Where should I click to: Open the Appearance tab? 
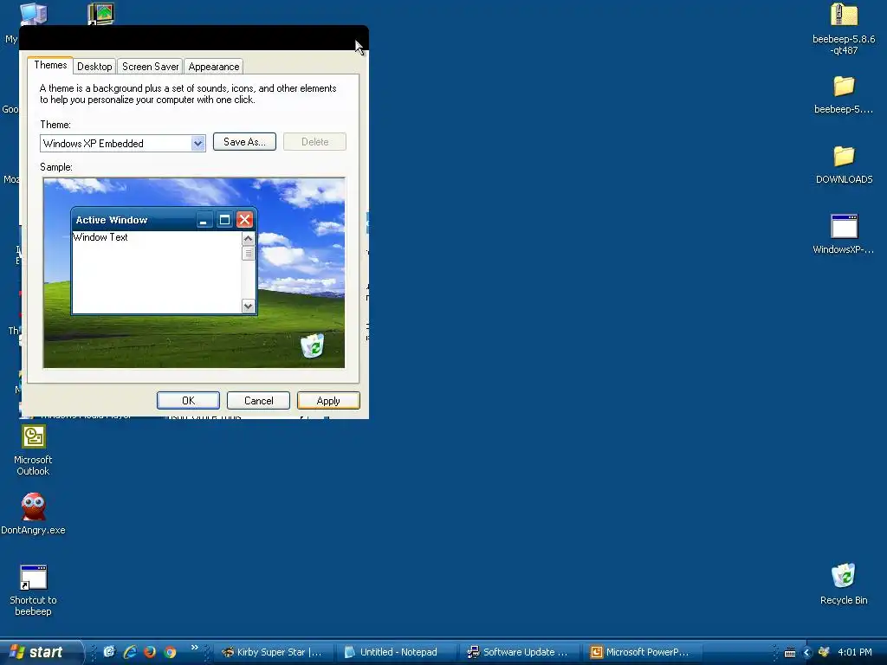213,67
